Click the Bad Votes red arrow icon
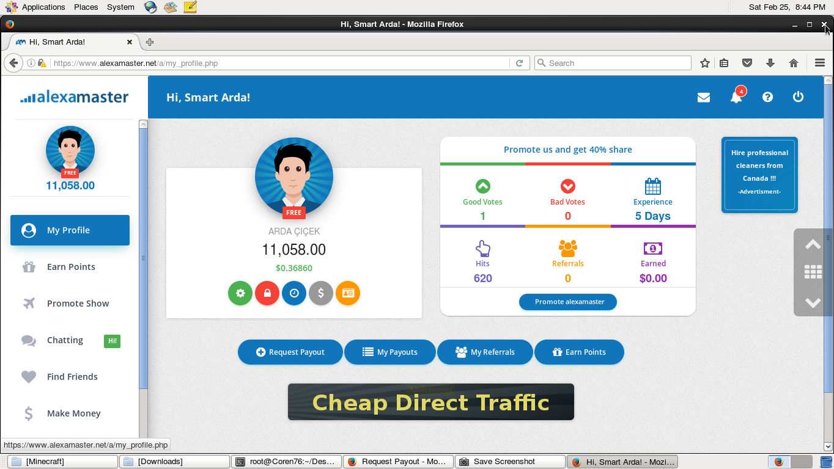Viewport: 834px width, 469px height. pos(568,186)
